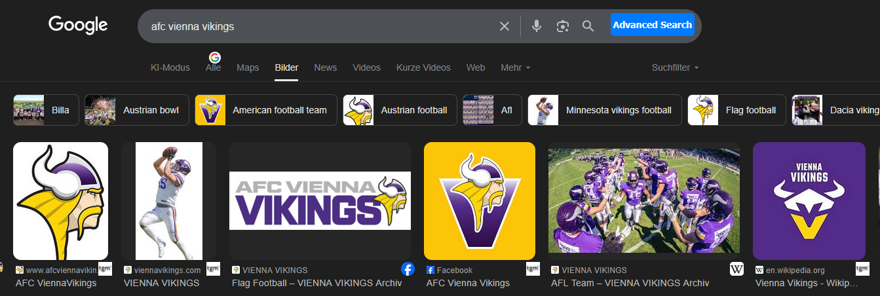The width and height of the screenshot is (880, 296).
Task: Open search by image camera icon
Action: click(562, 26)
